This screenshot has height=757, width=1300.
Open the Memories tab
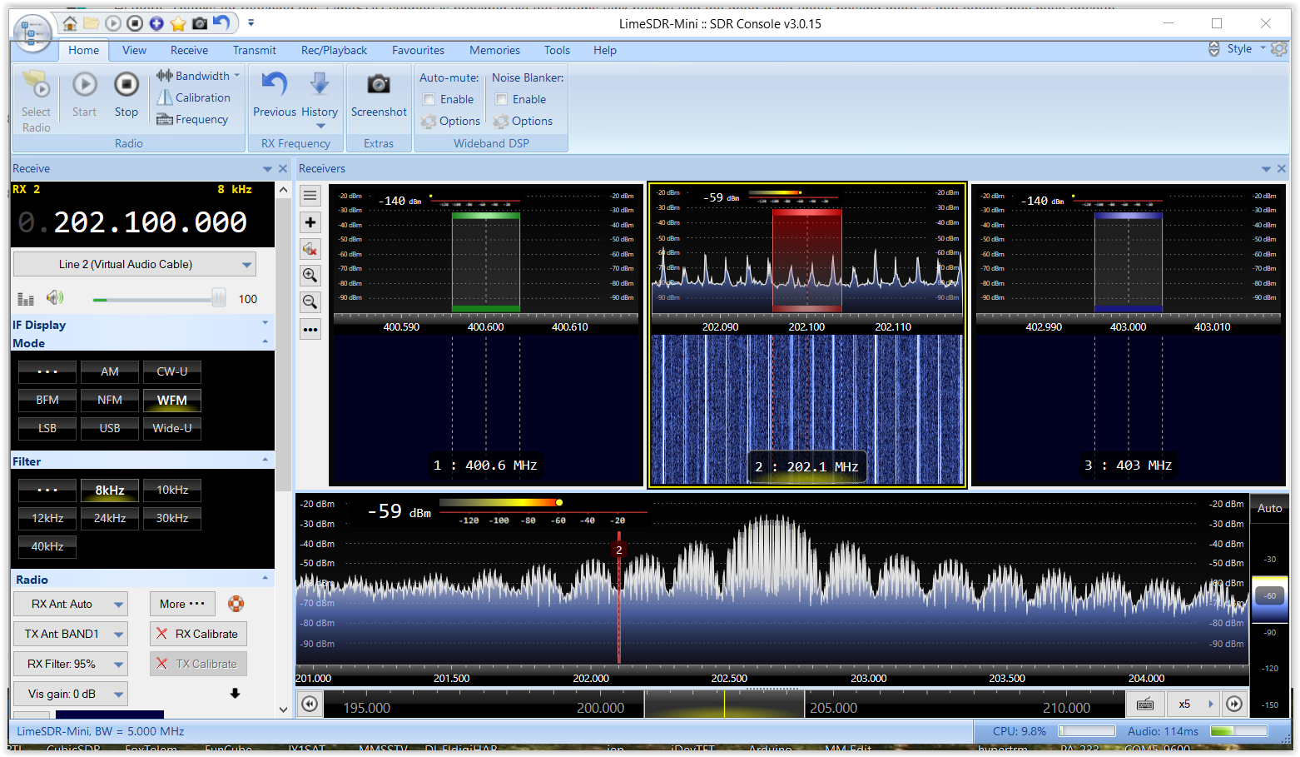[x=494, y=50]
